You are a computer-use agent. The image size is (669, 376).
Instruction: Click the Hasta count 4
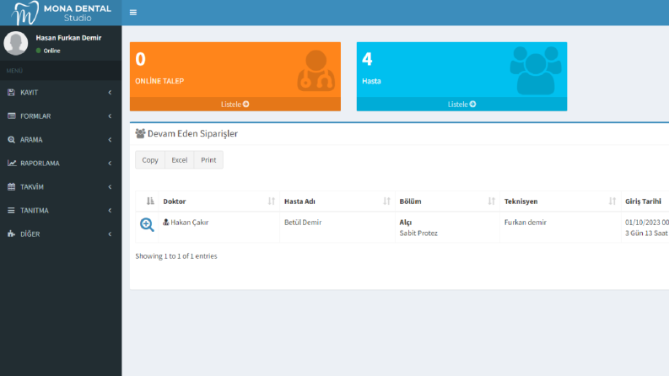click(x=367, y=59)
